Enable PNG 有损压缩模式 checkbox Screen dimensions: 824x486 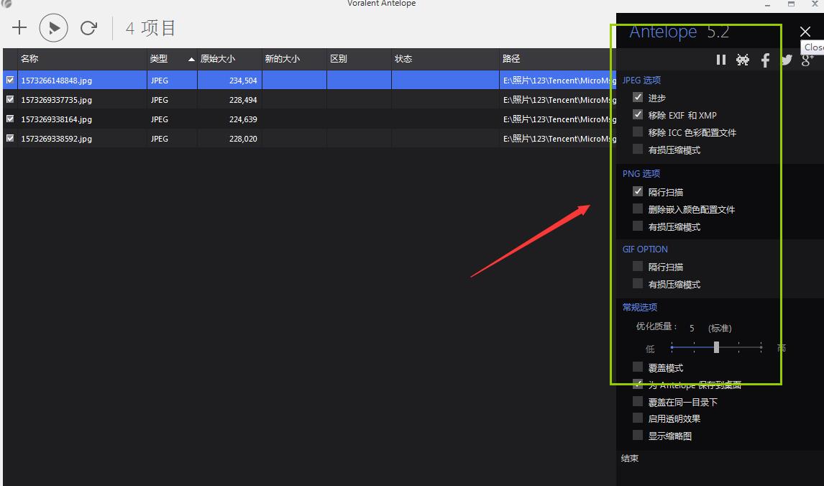(638, 226)
